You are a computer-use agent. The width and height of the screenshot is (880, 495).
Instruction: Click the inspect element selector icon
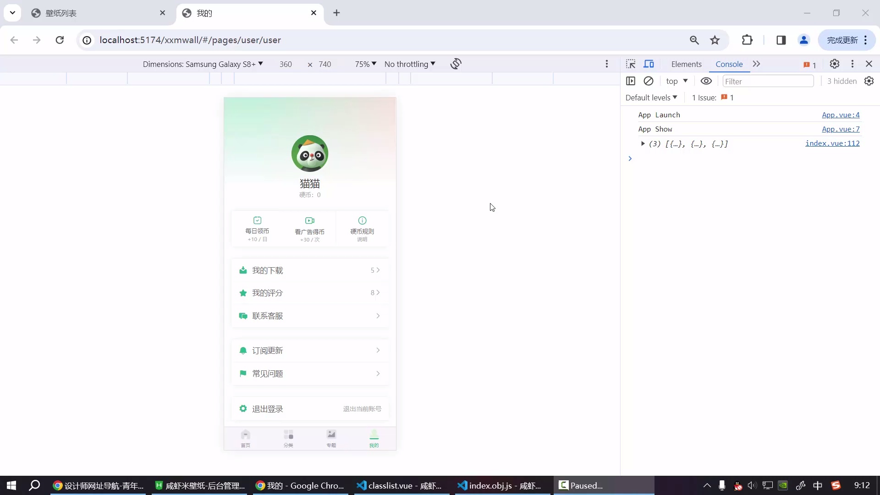coord(631,64)
